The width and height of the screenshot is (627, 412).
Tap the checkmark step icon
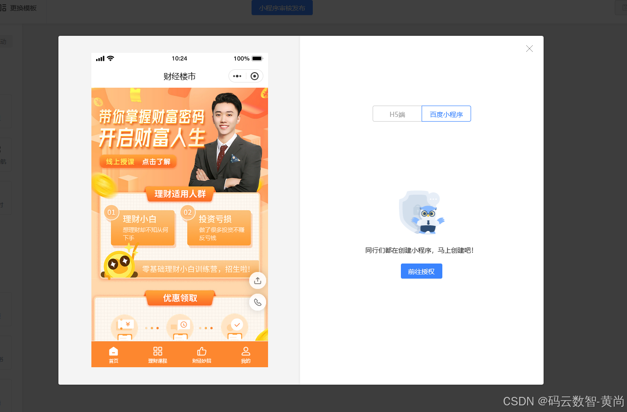point(234,327)
